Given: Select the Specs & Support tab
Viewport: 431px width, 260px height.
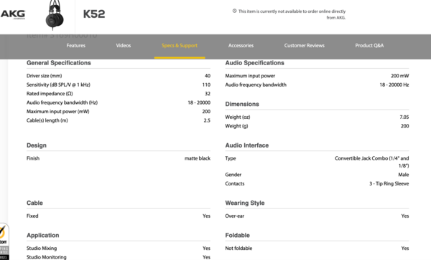Looking at the screenshot, I should pos(180,45).
